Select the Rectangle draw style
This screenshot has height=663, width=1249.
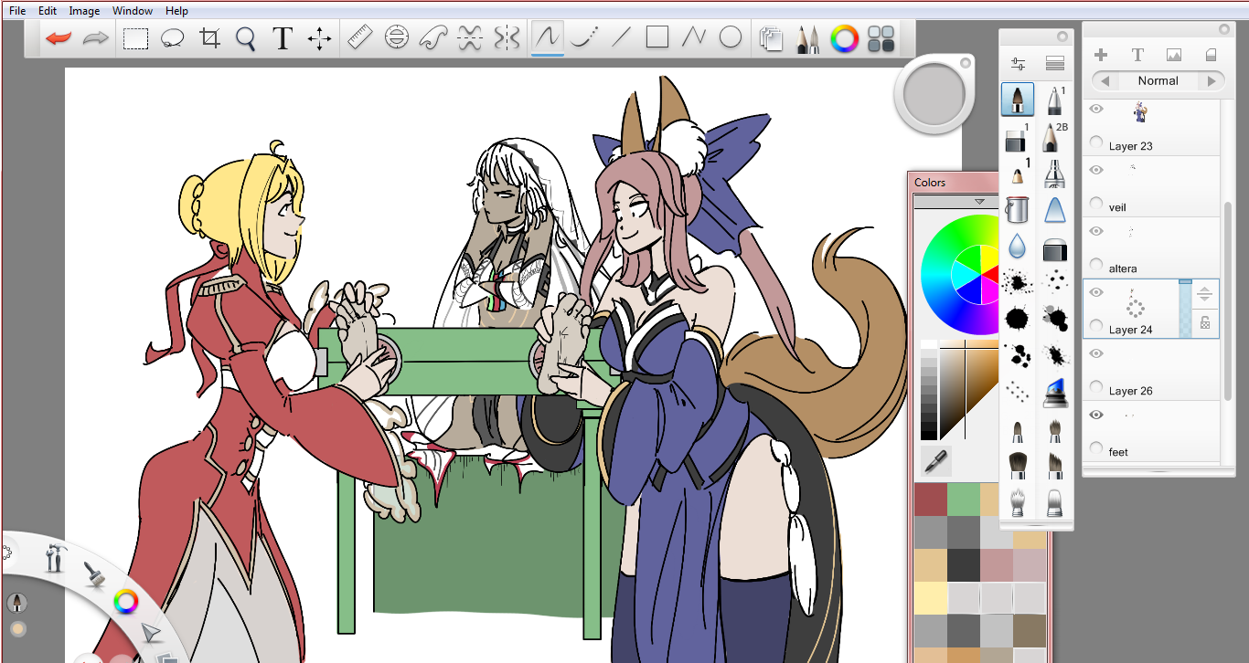click(x=657, y=37)
